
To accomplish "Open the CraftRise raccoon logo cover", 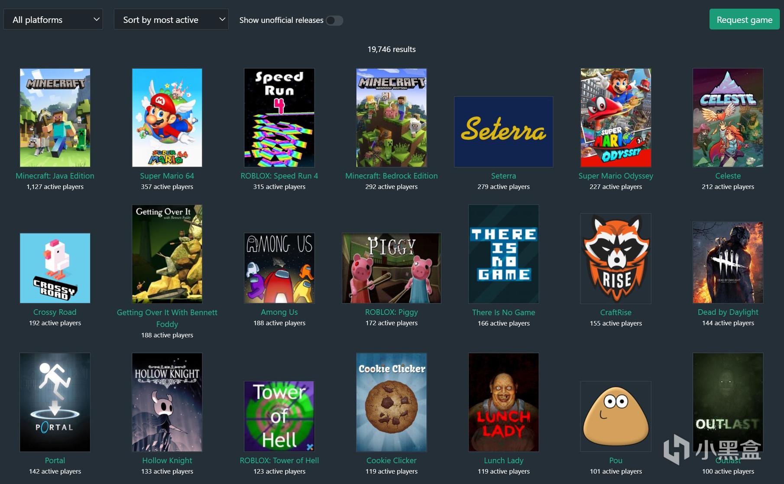I will pyautogui.click(x=616, y=259).
